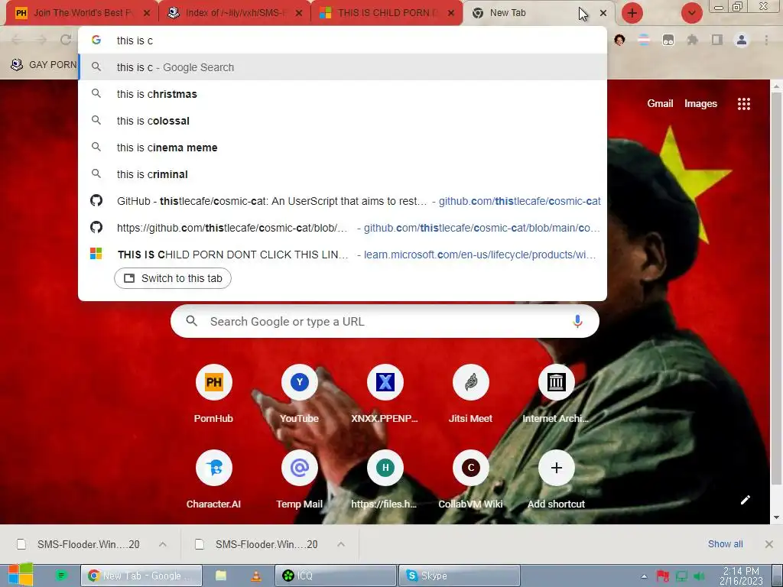783x587 pixels.
Task: Open the file explorer folder in taskbar
Action: point(221,576)
